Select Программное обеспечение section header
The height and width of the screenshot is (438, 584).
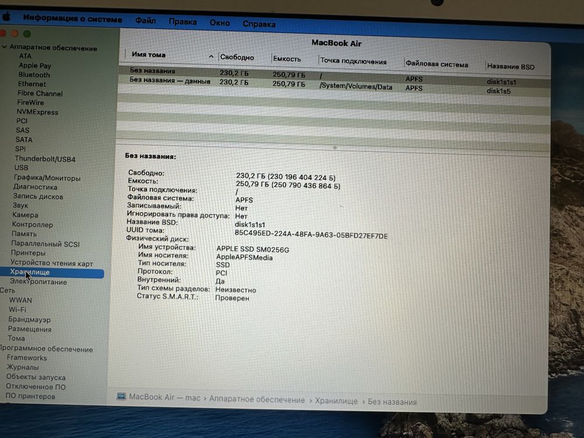coord(46,349)
